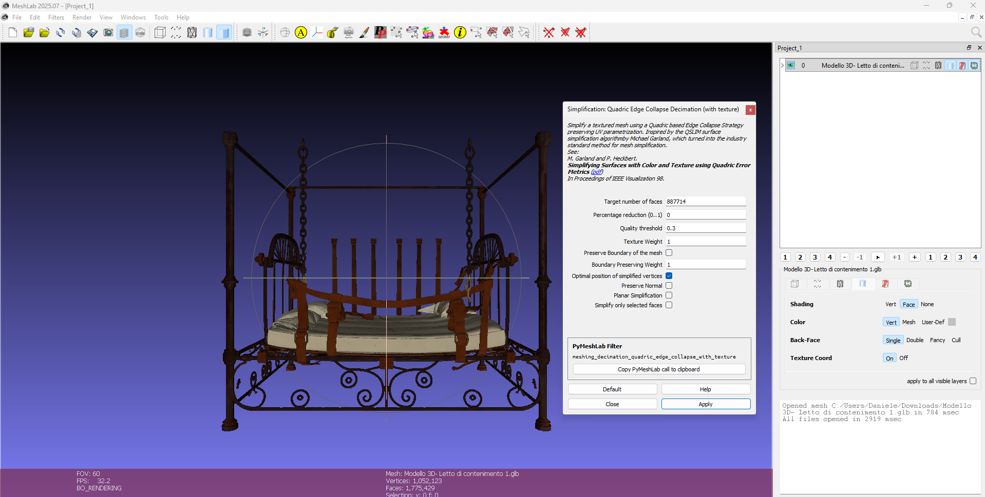Reload the current mesh via toolbar
The height and width of the screenshot is (497, 985).
pos(61,33)
